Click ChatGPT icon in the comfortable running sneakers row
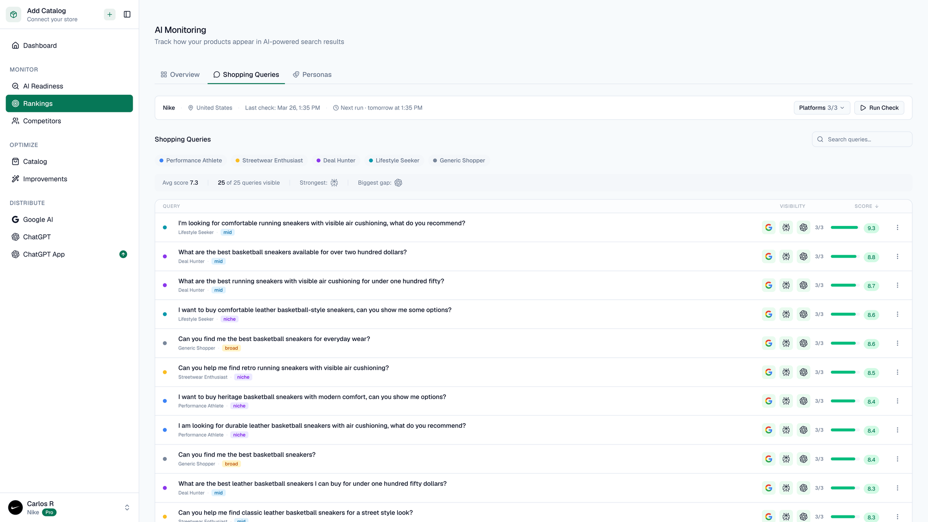 804,227
